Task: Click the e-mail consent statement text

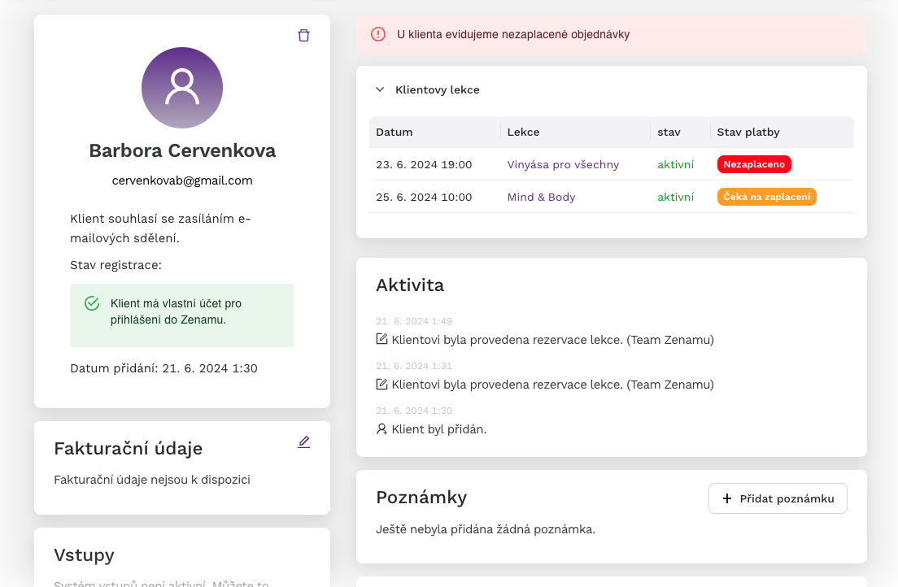Action: point(160,228)
